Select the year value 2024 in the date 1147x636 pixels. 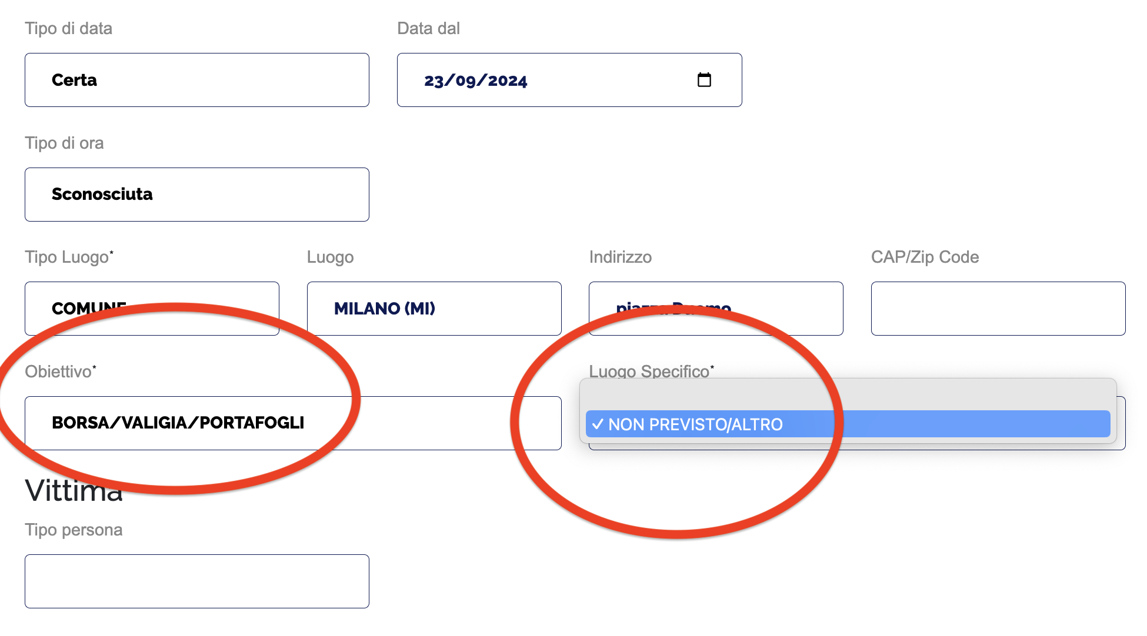(508, 81)
